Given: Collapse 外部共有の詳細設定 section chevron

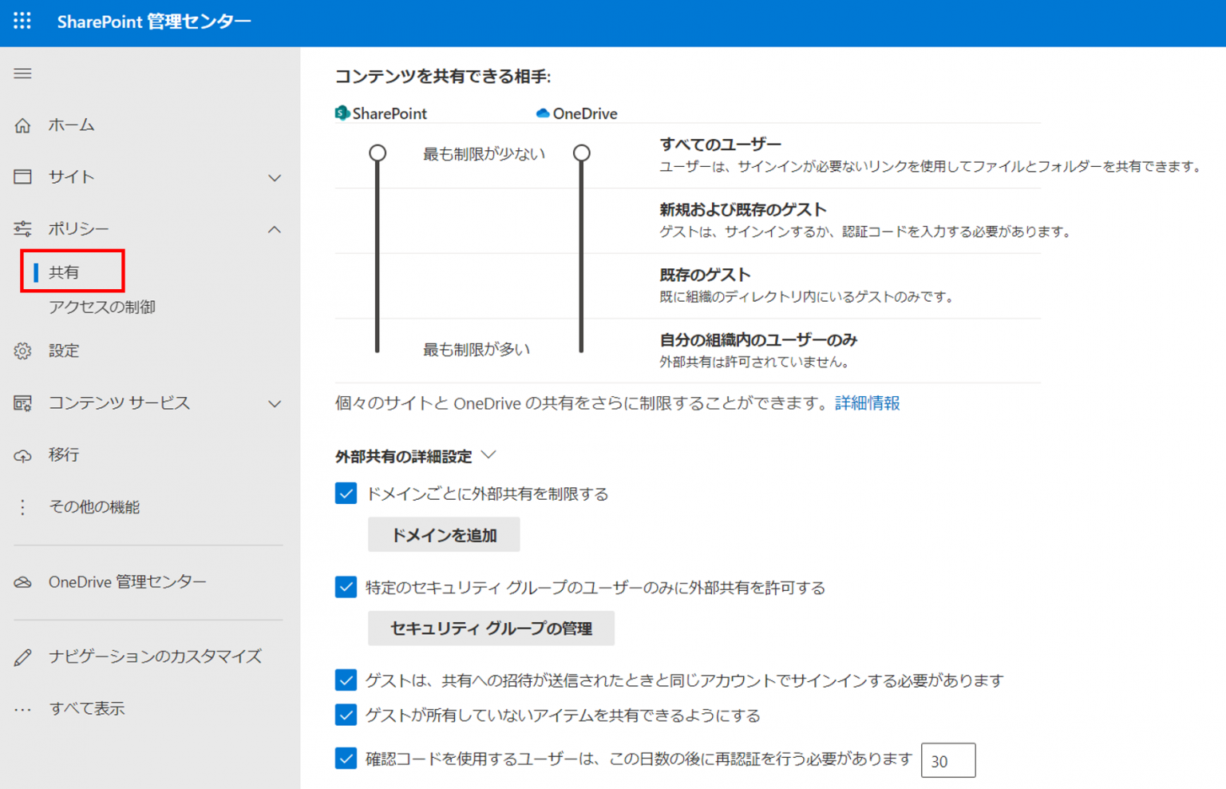Looking at the screenshot, I should 489,455.
